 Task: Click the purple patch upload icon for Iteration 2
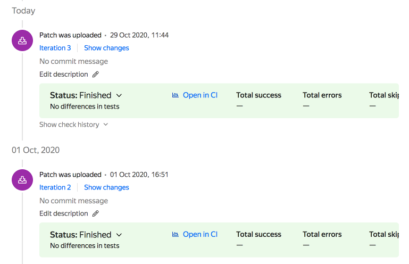(x=22, y=180)
